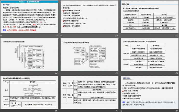The height and width of the screenshot is (112, 179).
Task: Click the slide number label 26
Action: (x=116, y=110)
